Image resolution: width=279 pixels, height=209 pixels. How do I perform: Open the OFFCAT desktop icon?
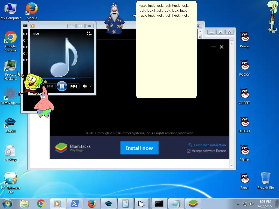(x=244, y=125)
